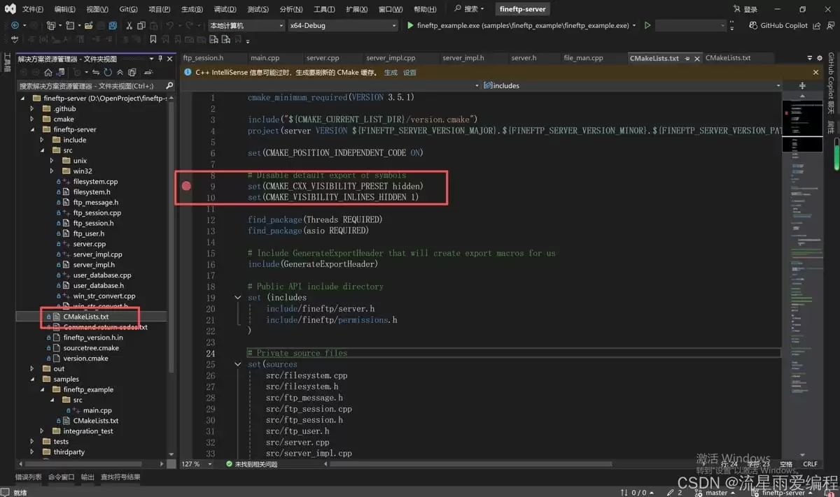Screen dimensions: 840x497
Task: Collapse the fineftp-server subfolder
Action: tap(31, 129)
